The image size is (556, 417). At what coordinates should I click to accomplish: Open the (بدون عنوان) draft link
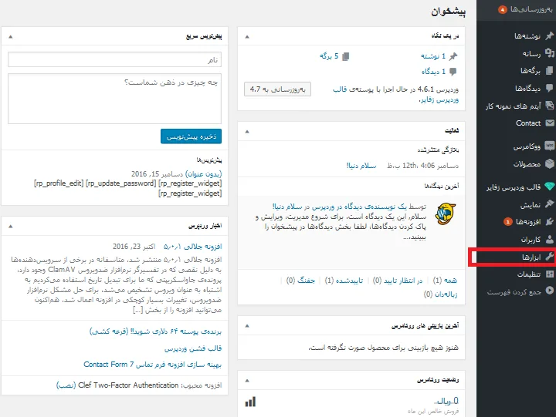coord(204,173)
